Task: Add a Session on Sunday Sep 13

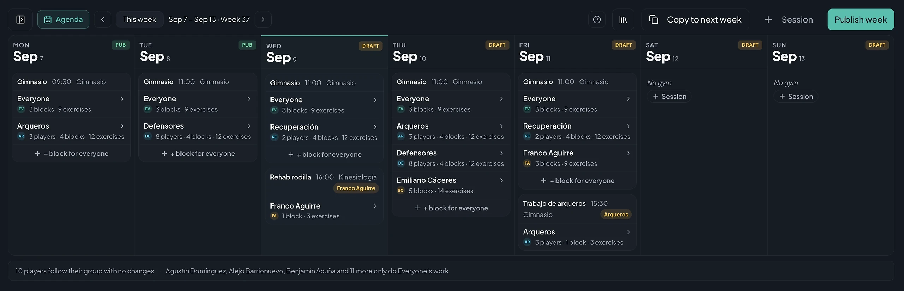Action: (x=796, y=96)
